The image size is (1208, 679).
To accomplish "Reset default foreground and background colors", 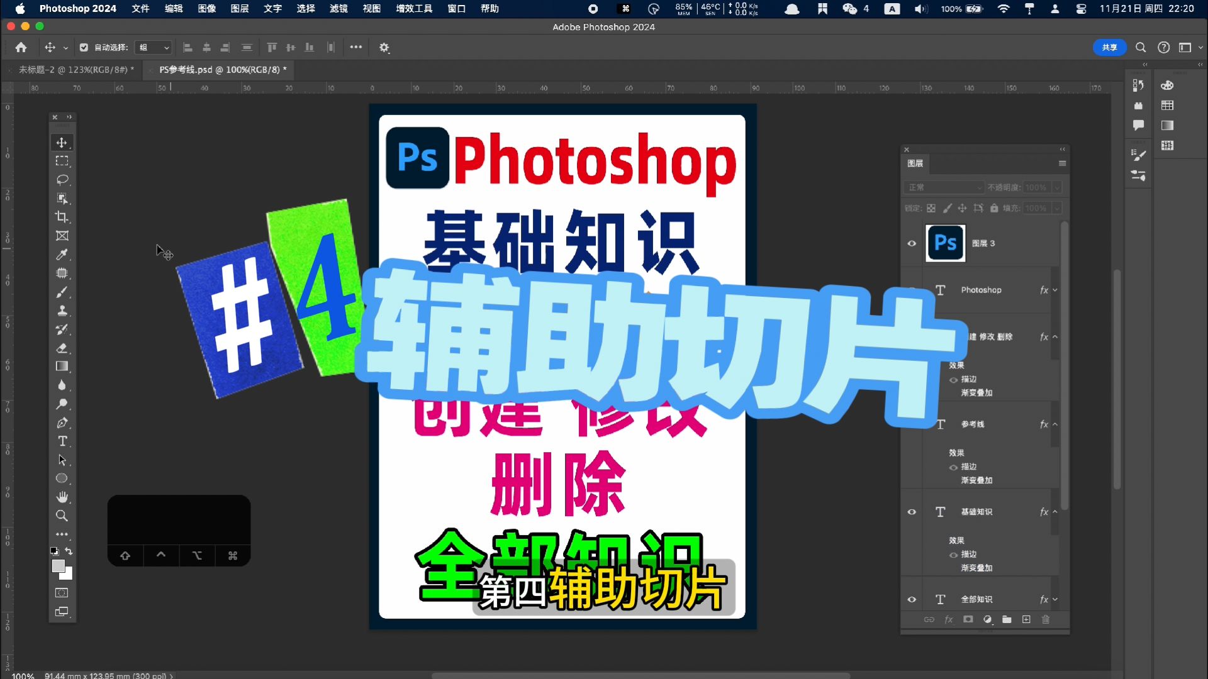I will [x=55, y=551].
